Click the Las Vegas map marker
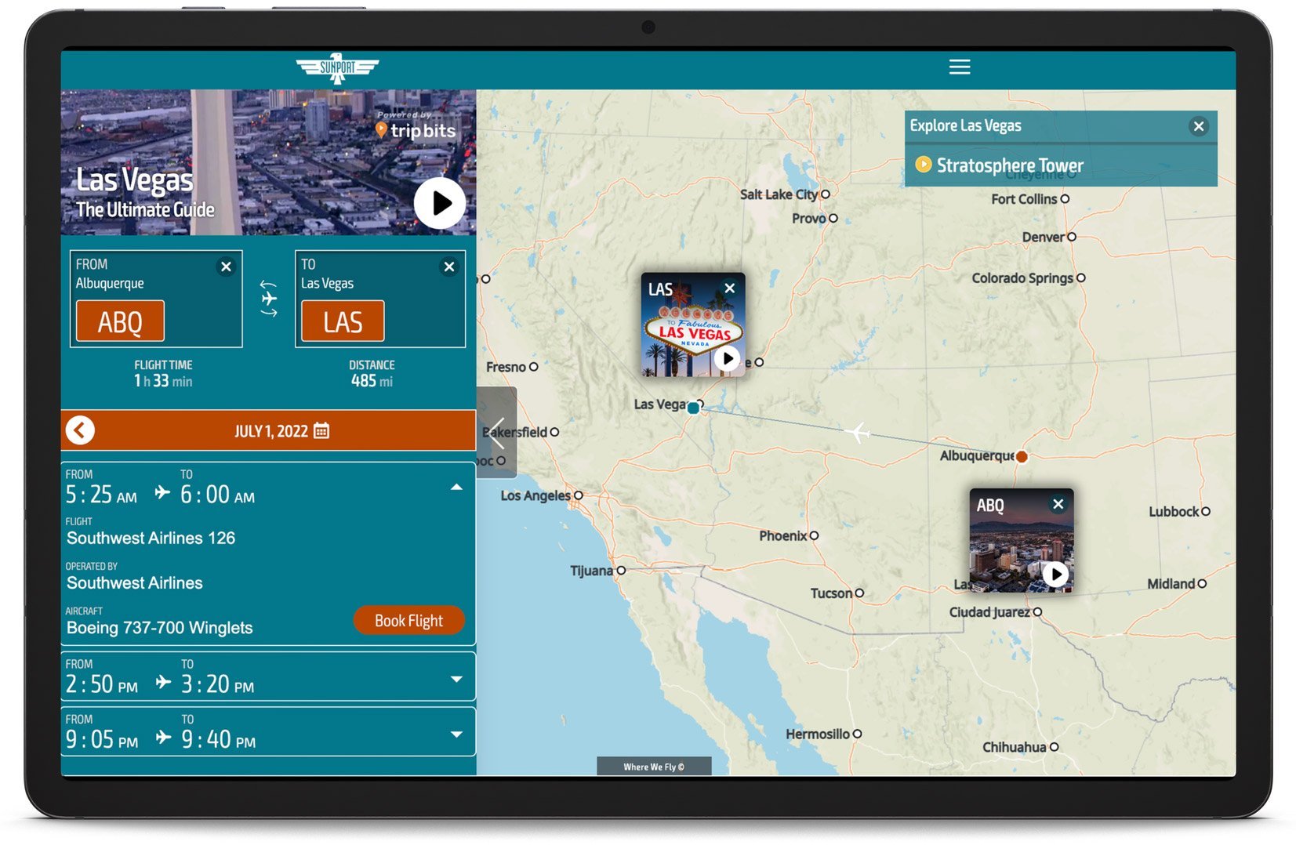Image resolution: width=1296 pixels, height=845 pixels. point(693,408)
